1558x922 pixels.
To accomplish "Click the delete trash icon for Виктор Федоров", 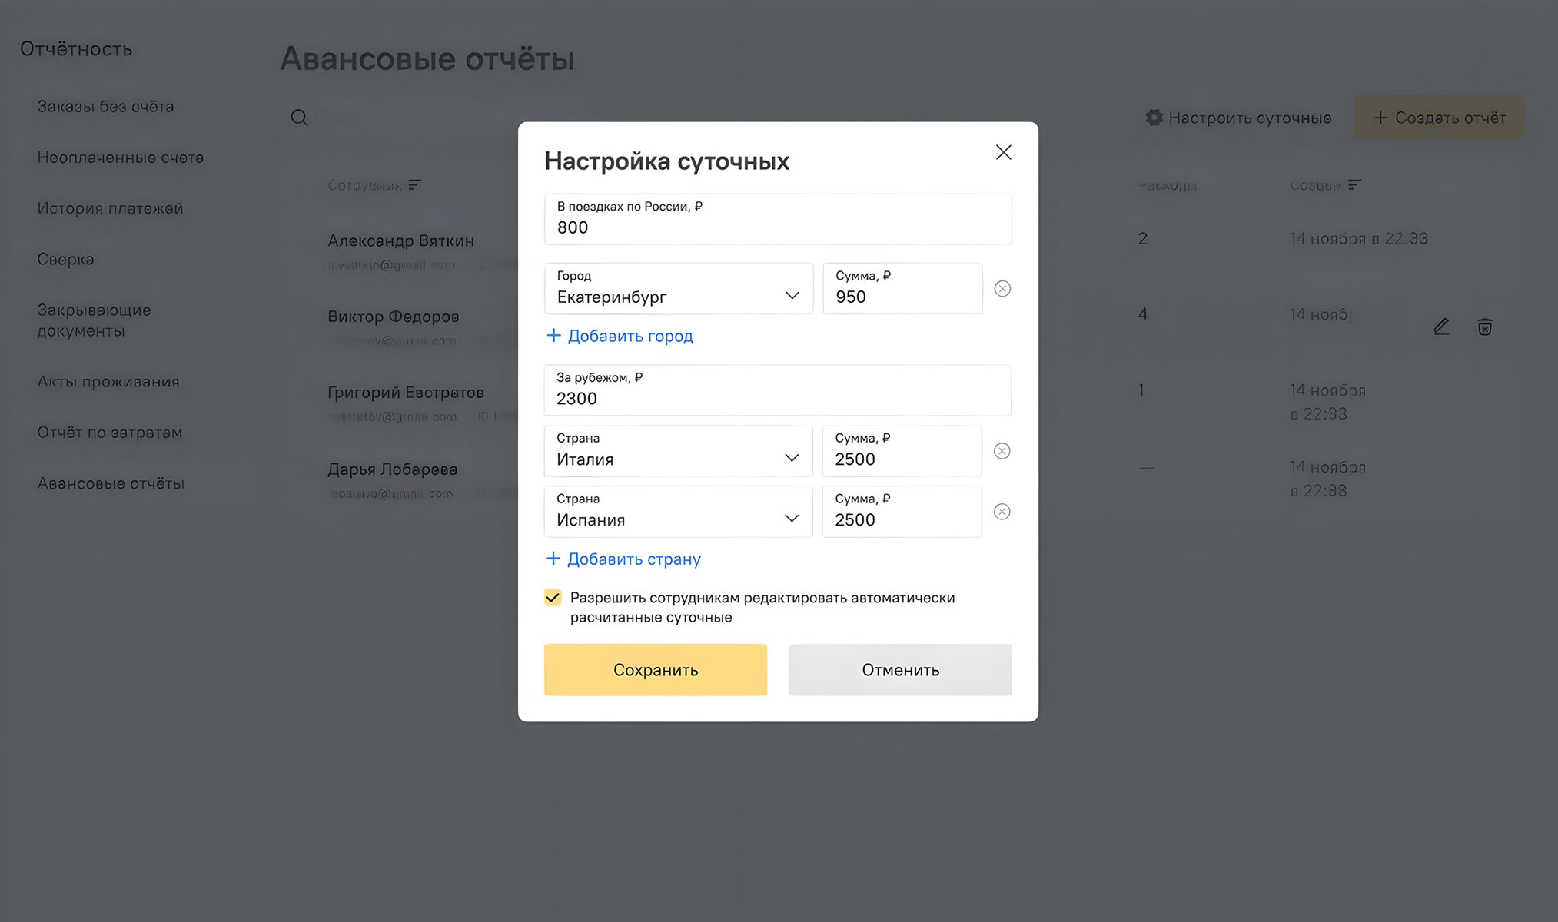I will coord(1483,326).
